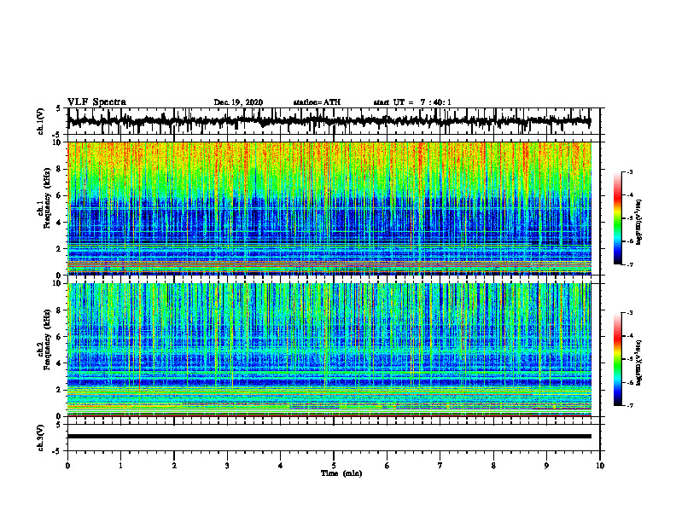Click the ch.3(V) axis label

pyautogui.click(x=41, y=438)
